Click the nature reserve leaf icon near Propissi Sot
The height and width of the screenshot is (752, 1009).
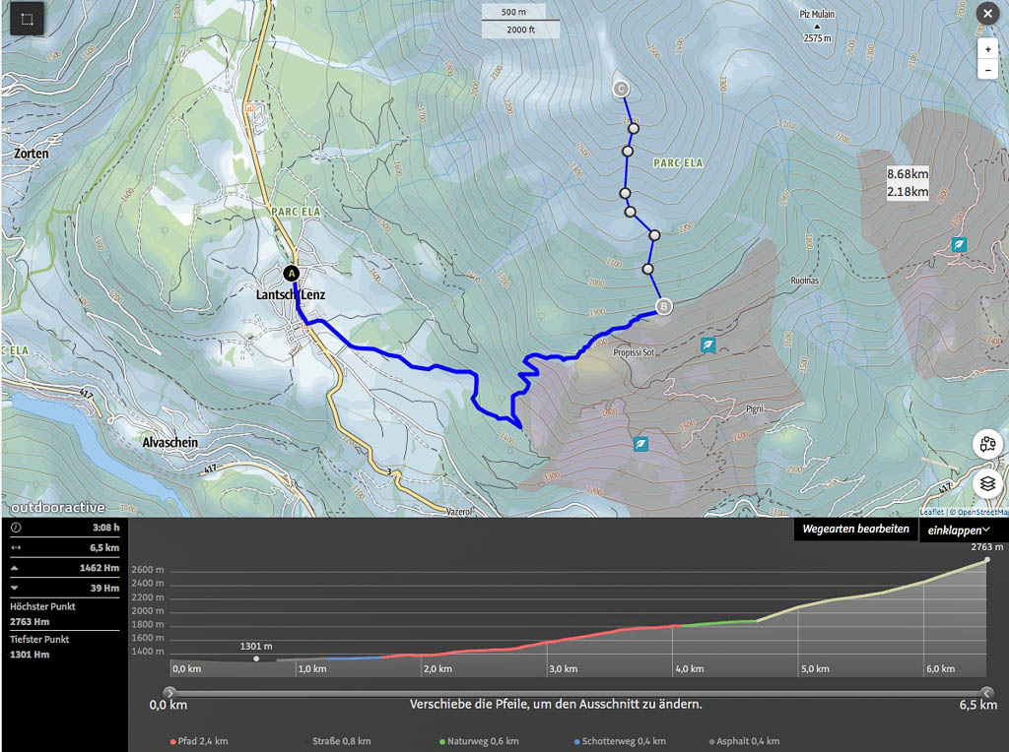point(707,345)
